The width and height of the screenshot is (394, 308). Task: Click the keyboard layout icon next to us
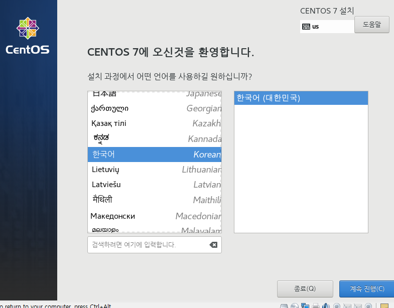click(306, 27)
